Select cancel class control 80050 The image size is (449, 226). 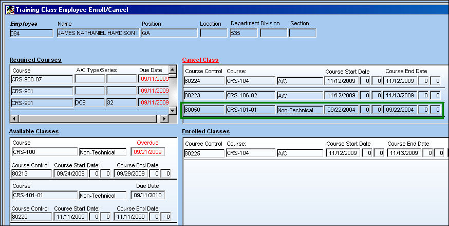click(x=204, y=110)
